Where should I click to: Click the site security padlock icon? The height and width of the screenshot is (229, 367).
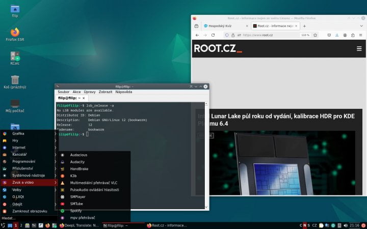point(233,35)
